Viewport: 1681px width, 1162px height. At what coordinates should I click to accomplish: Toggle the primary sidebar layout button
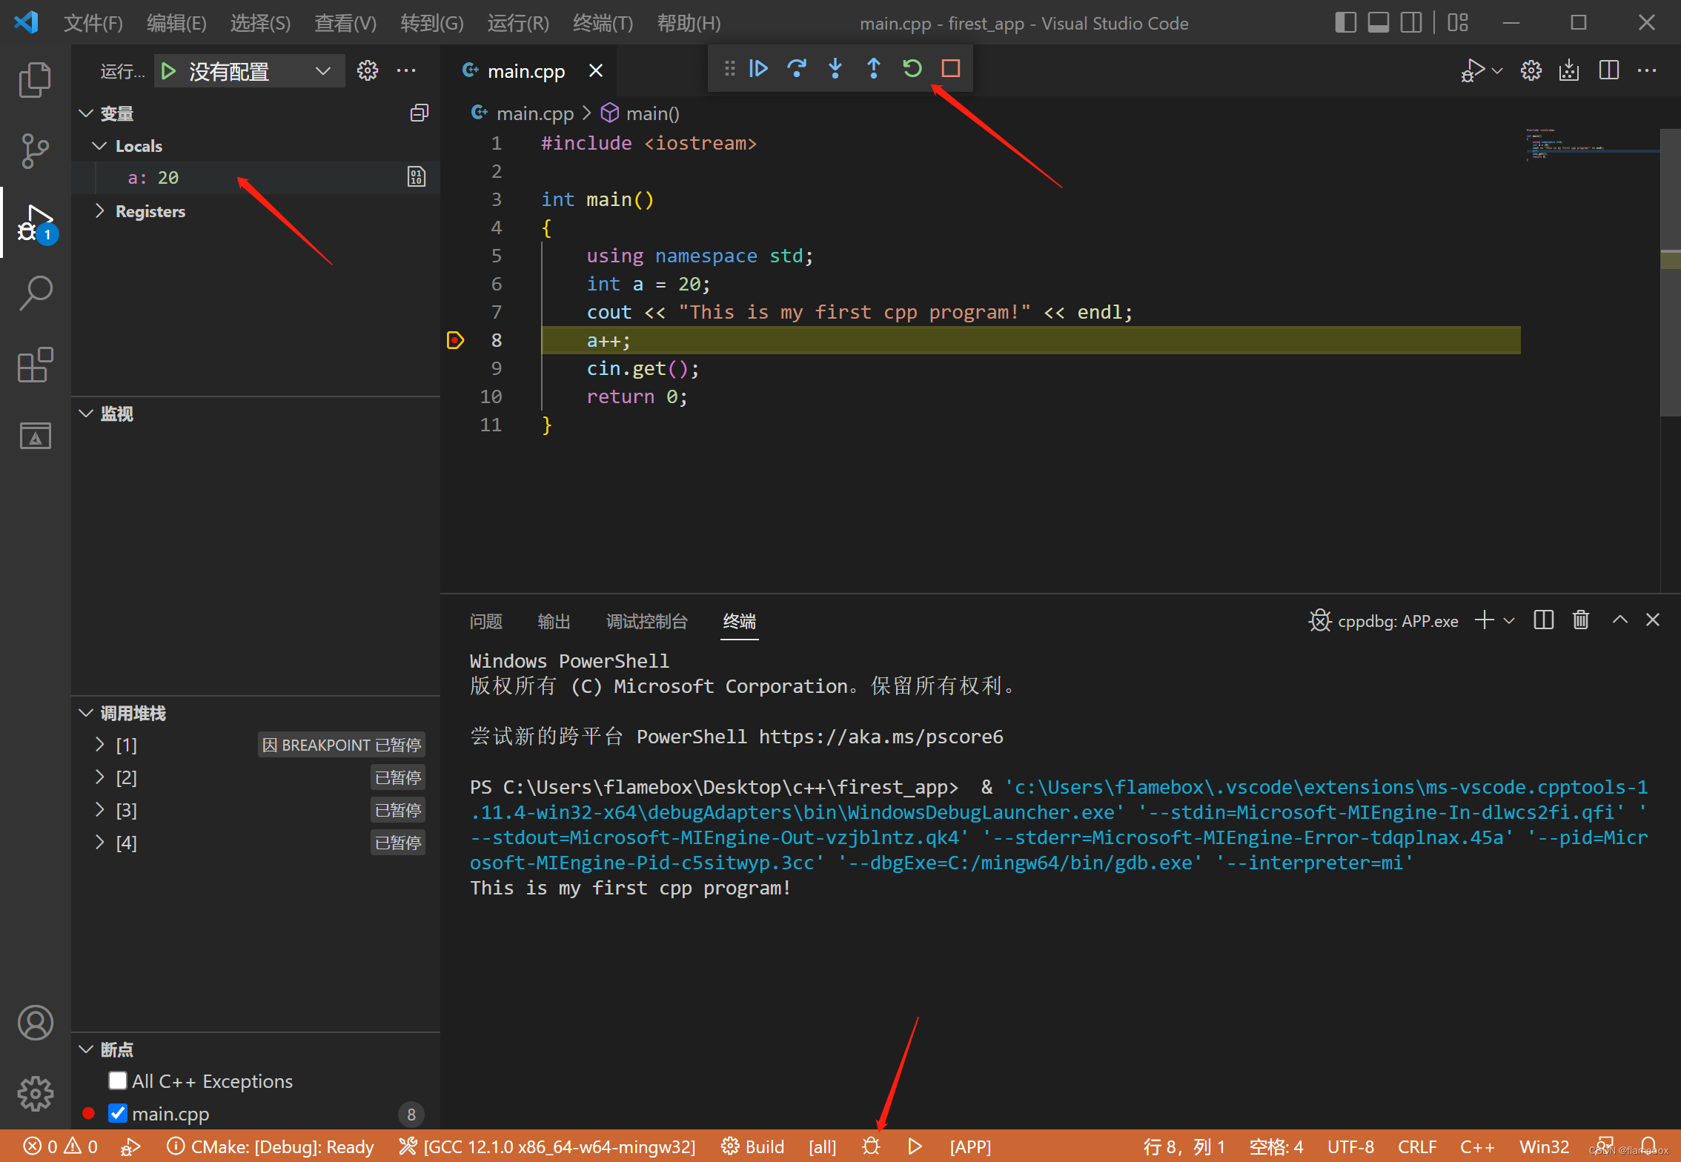pos(1345,23)
